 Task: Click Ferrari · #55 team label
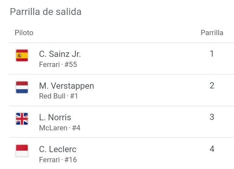[58, 64]
